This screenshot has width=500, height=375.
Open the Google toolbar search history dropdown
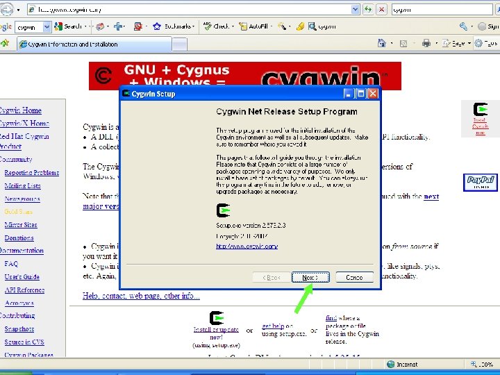[47, 27]
